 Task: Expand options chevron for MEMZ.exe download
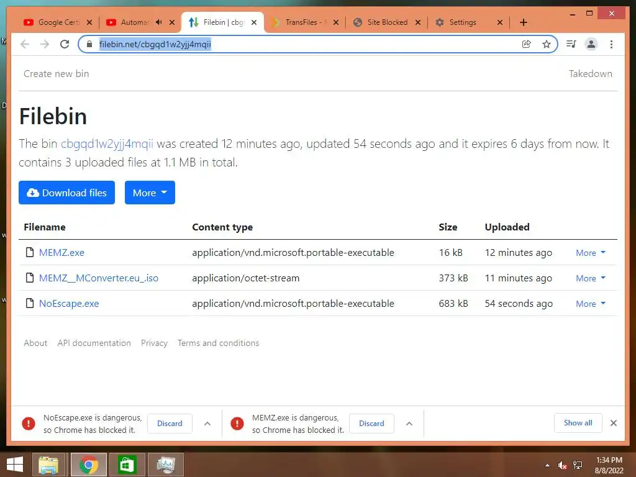point(409,424)
